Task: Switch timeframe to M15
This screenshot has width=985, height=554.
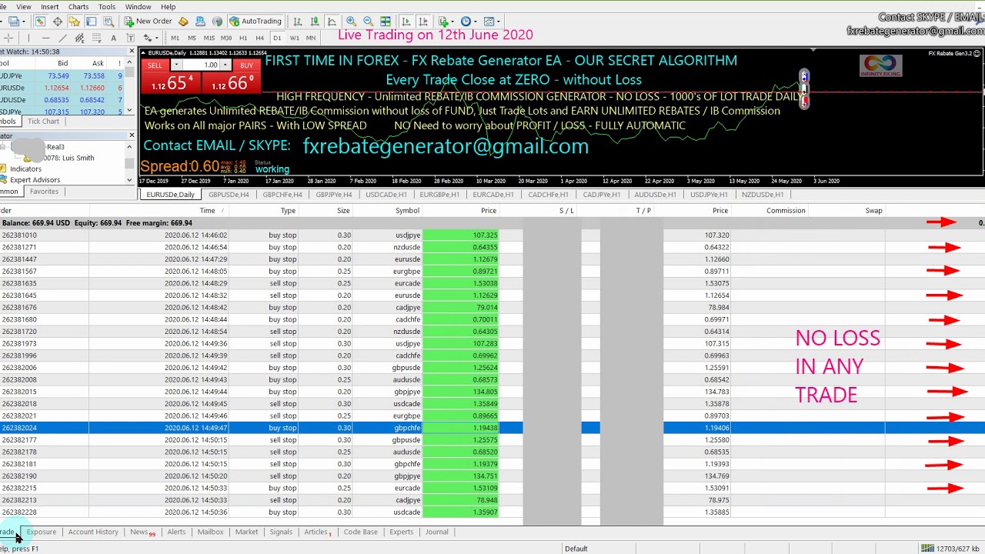Action: (209, 38)
